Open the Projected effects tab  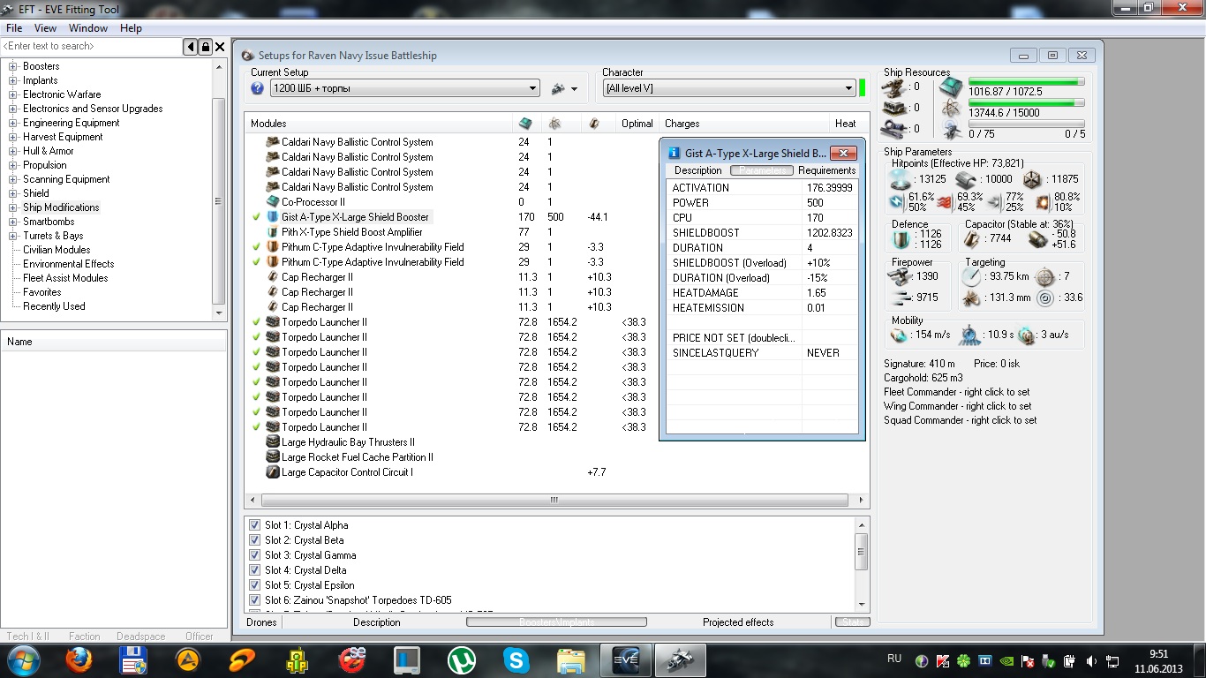738,622
